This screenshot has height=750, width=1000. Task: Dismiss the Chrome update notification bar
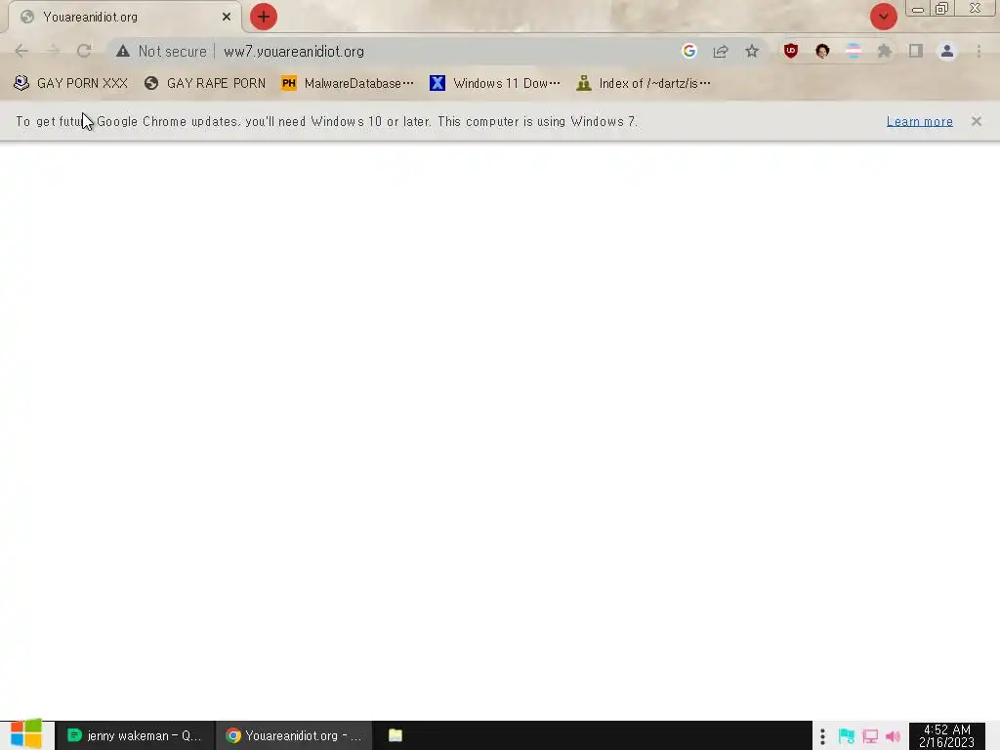[x=977, y=120]
